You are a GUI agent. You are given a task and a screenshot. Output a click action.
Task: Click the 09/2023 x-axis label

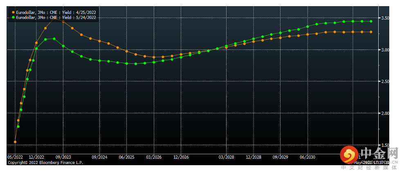pyautogui.click(x=63, y=157)
